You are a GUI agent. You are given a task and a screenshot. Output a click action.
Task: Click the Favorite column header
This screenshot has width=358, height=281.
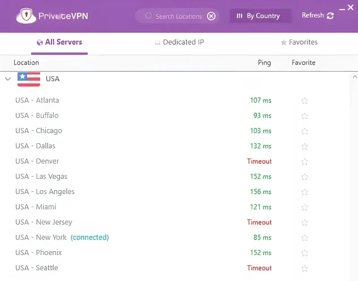click(x=304, y=63)
